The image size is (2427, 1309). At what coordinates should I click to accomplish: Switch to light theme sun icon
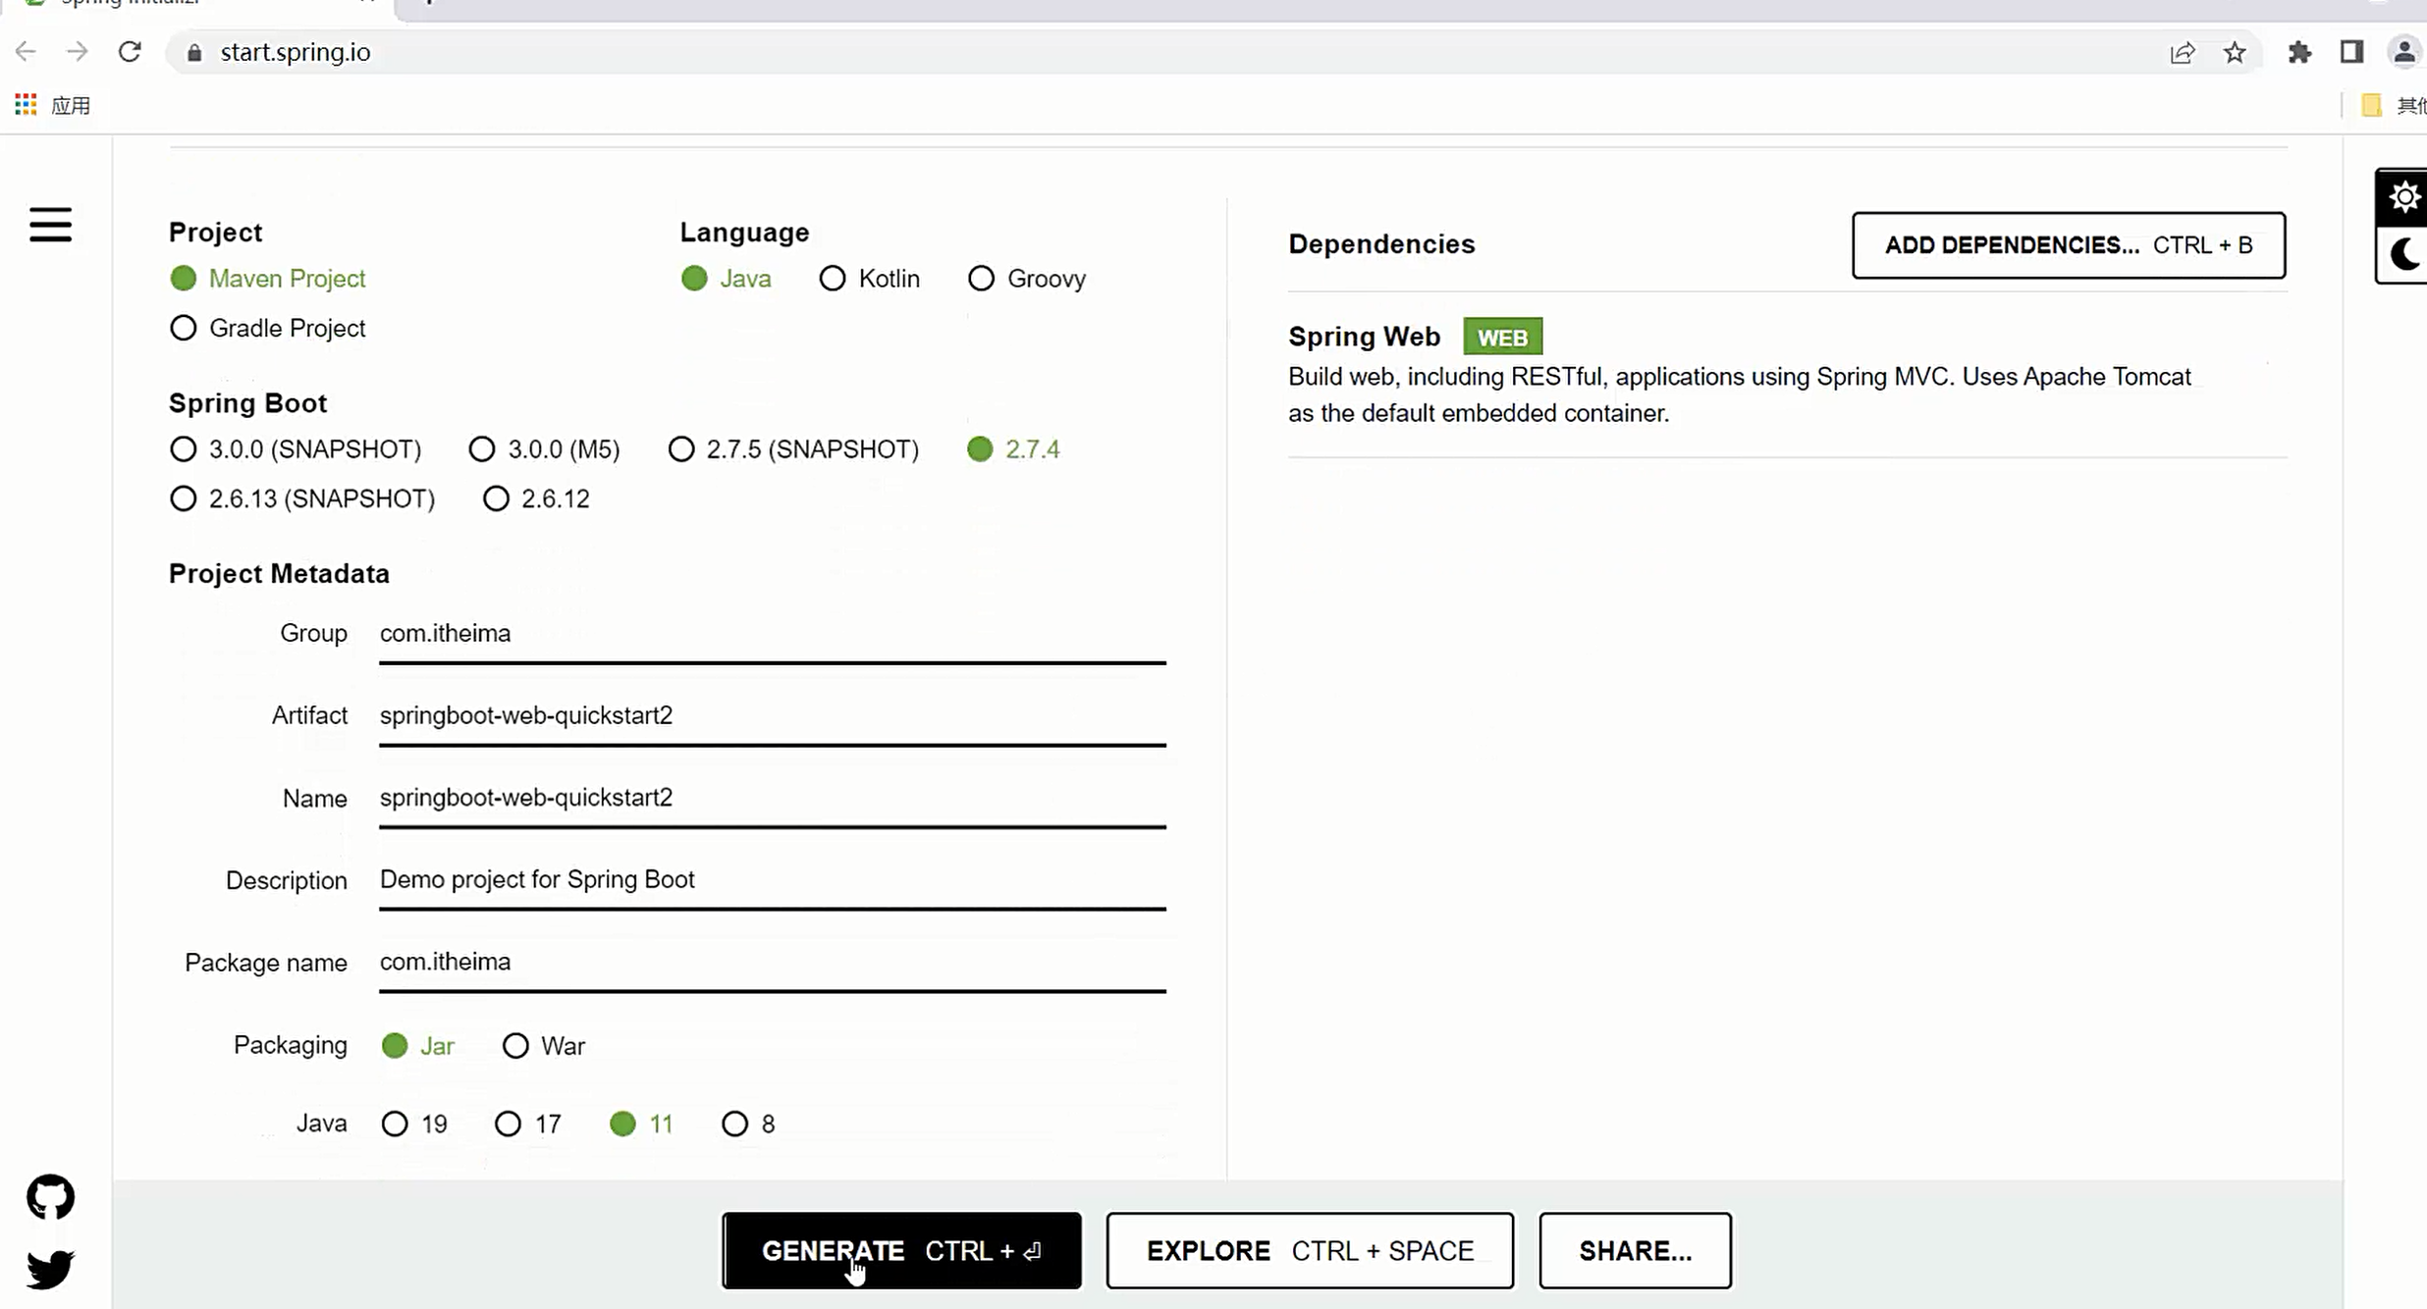(x=2403, y=197)
